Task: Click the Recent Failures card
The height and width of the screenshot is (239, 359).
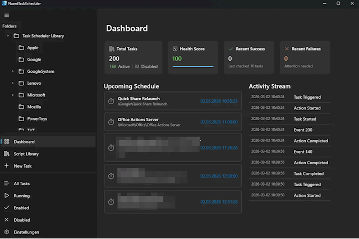Action: [305, 57]
